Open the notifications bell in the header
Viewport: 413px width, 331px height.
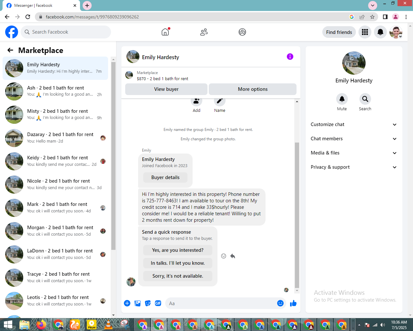[x=380, y=32]
